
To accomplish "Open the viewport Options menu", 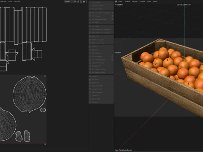I will [142, 1].
